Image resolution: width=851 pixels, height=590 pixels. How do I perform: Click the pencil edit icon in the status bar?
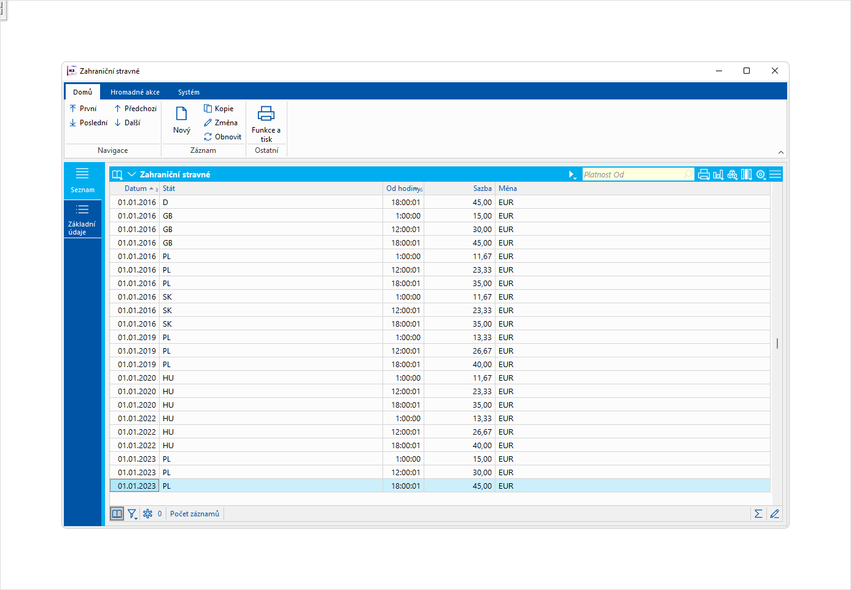coord(774,514)
